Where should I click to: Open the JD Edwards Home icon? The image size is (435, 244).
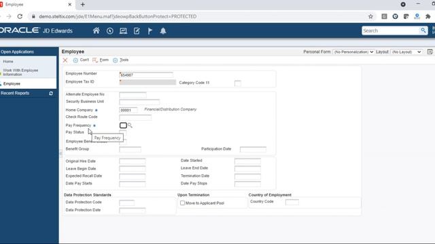pos(97,30)
